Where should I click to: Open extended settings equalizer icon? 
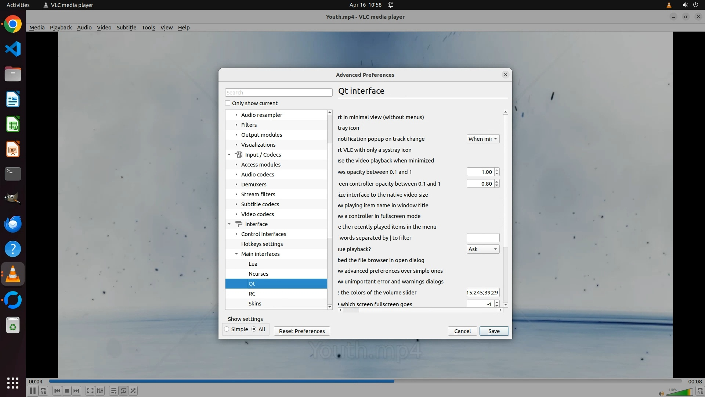point(100,391)
